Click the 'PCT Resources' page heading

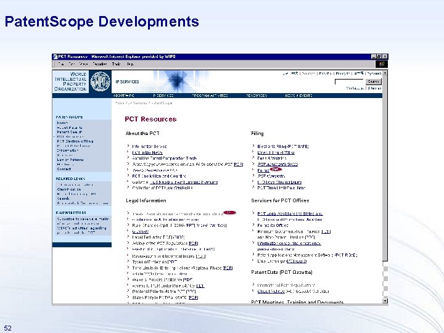point(150,119)
